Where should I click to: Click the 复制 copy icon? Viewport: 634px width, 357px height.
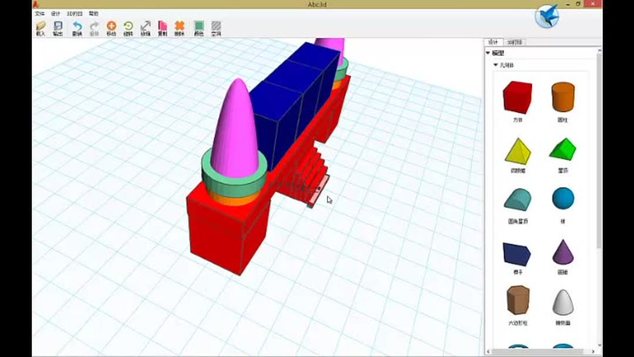[x=163, y=28]
